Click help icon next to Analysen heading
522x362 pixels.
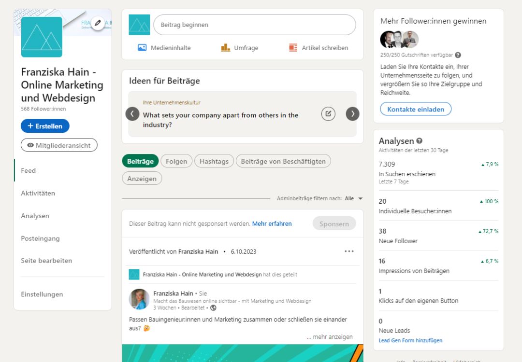click(x=419, y=140)
